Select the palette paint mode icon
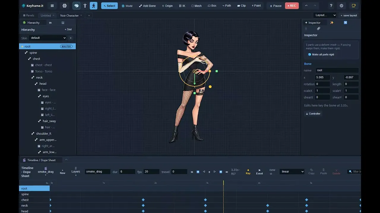The width and height of the screenshot is (380, 213). point(76,6)
